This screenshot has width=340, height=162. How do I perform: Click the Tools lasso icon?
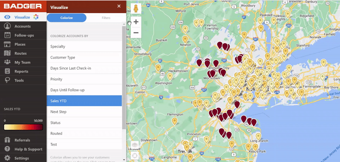coord(7,81)
